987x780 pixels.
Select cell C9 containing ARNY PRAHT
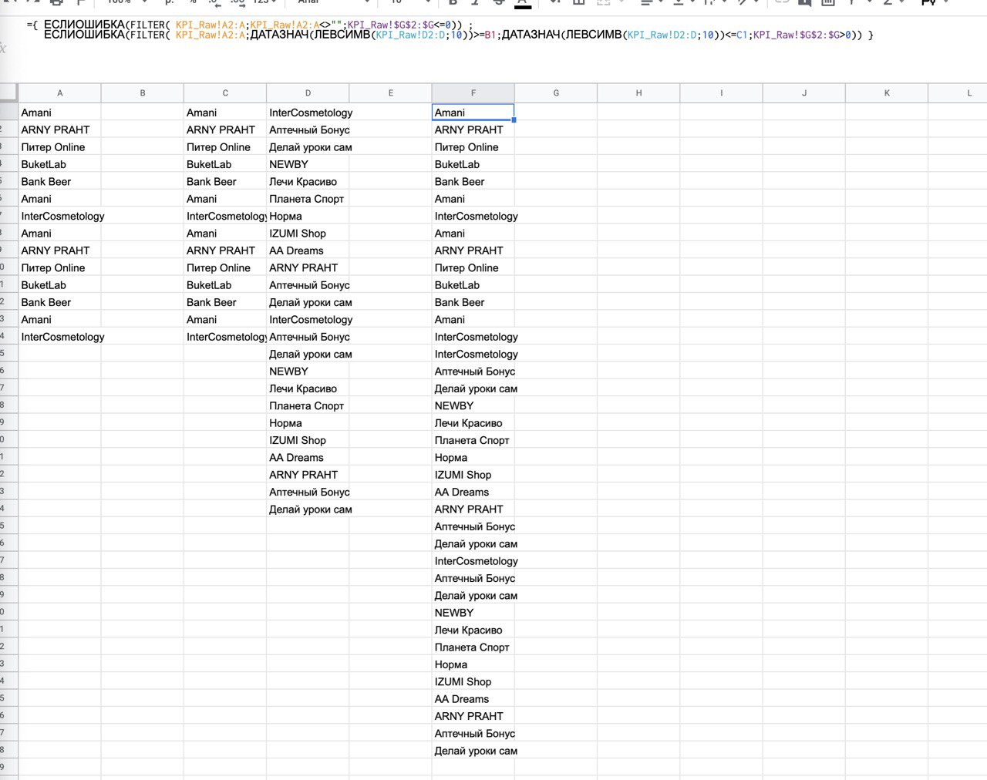point(225,250)
